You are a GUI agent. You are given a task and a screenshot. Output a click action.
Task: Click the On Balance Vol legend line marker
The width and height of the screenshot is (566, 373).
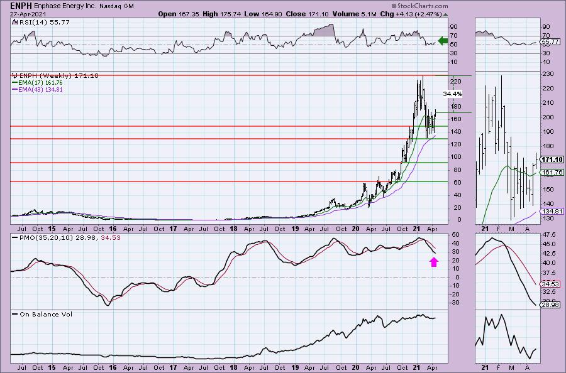click(x=15, y=314)
